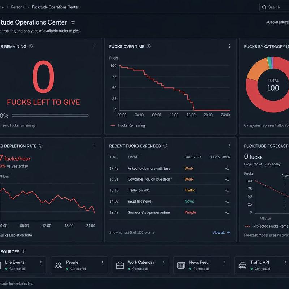Click the 12:47 time cell
The width and height of the screenshot is (289, 289).
click(x=114, y=212)
